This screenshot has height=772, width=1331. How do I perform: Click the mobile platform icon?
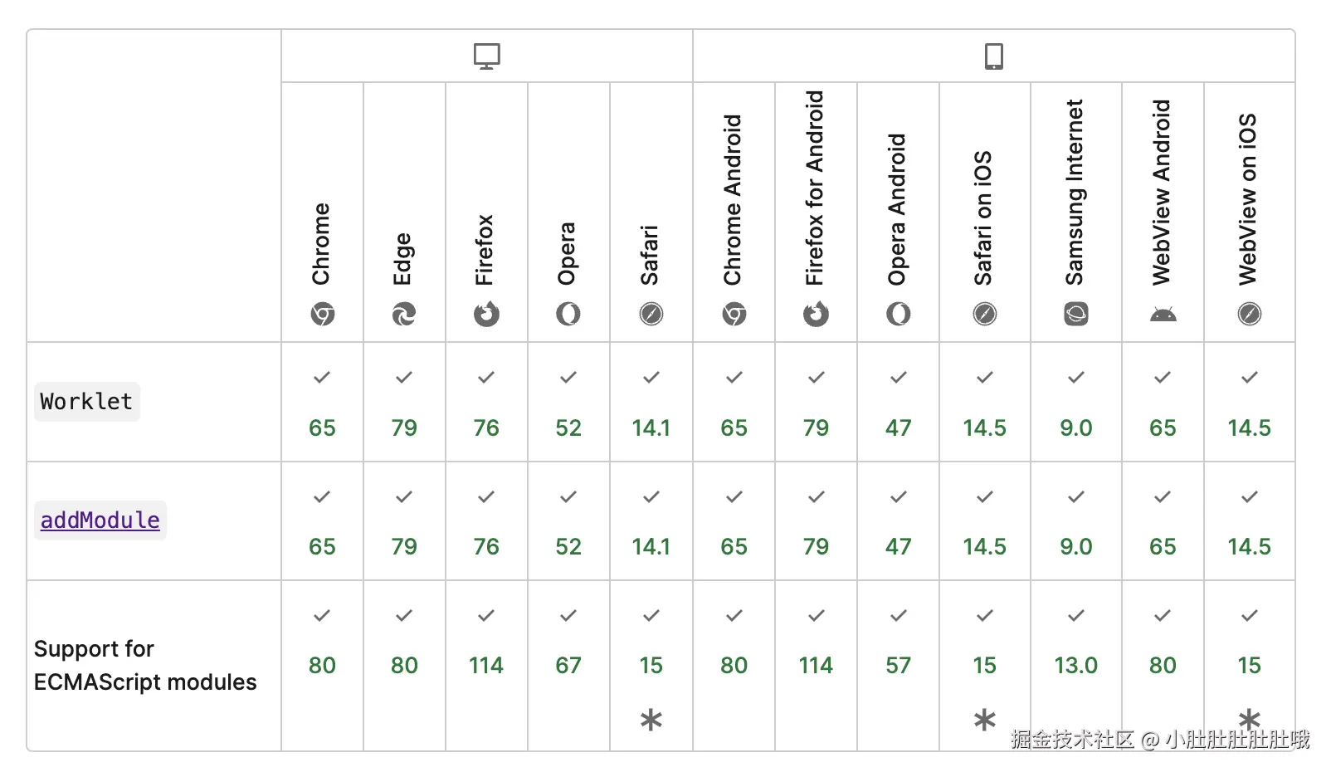pos(993,56)
